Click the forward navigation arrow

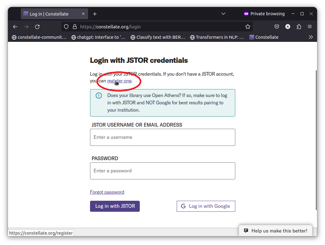26,27
